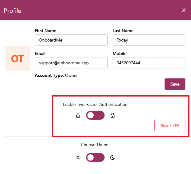The width and height of the screenshot is (191, 174).
Task: Focus the First Name input field
Action: click(x=71, y=40)
